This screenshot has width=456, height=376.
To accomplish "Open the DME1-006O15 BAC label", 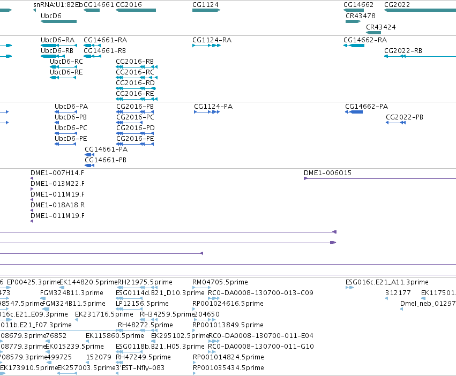I will pyautogui.click(x=327, y=173).
